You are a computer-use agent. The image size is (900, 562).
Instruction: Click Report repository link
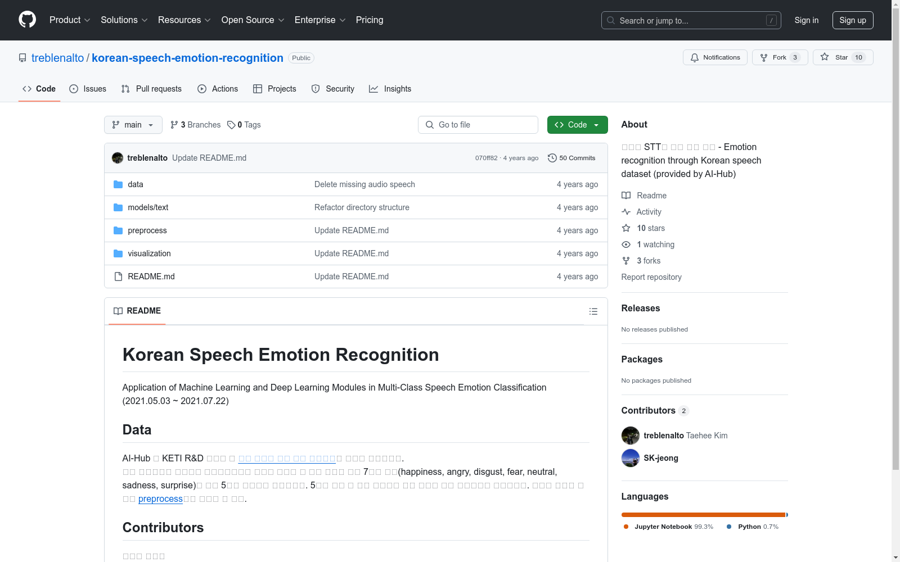(651, 277)
